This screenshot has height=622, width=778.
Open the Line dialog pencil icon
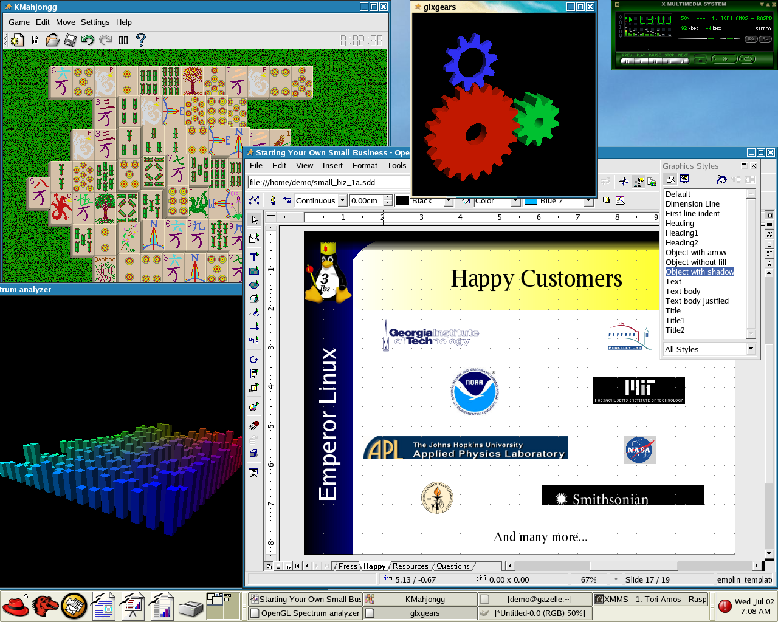coord(273,200)
